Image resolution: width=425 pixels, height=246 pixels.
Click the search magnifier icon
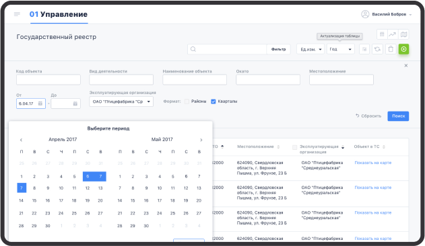point(193,49)
